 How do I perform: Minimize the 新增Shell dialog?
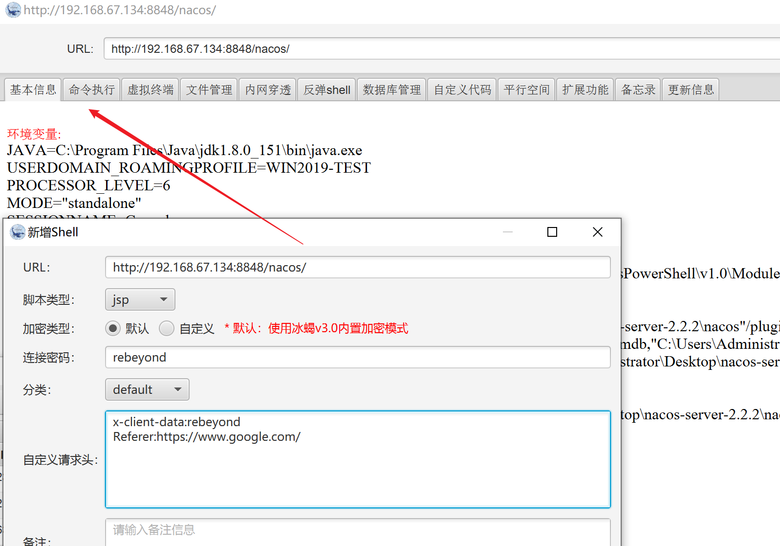pyautogui.click(x=508, y=232)
